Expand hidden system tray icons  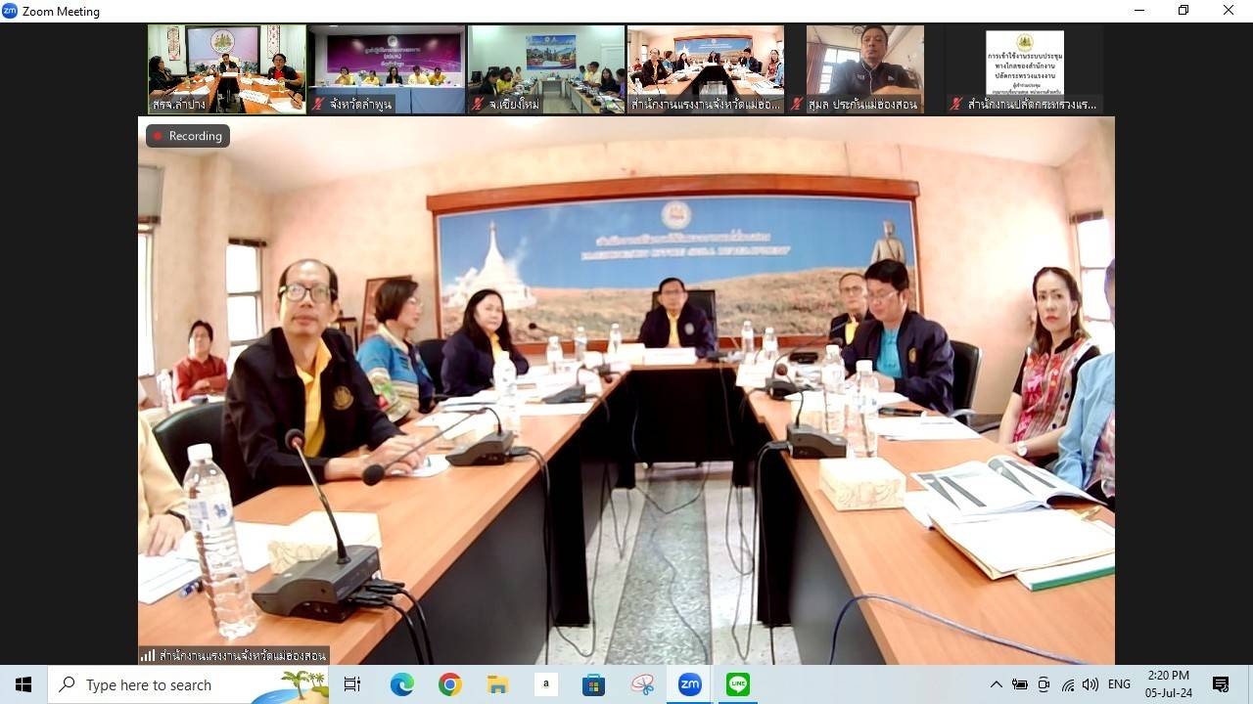[x=996, y=684]
